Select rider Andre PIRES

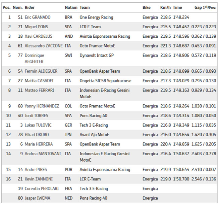[x=36, y=170]
